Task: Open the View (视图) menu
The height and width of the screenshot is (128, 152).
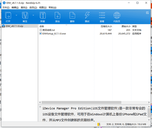Action: coord(43,8)
